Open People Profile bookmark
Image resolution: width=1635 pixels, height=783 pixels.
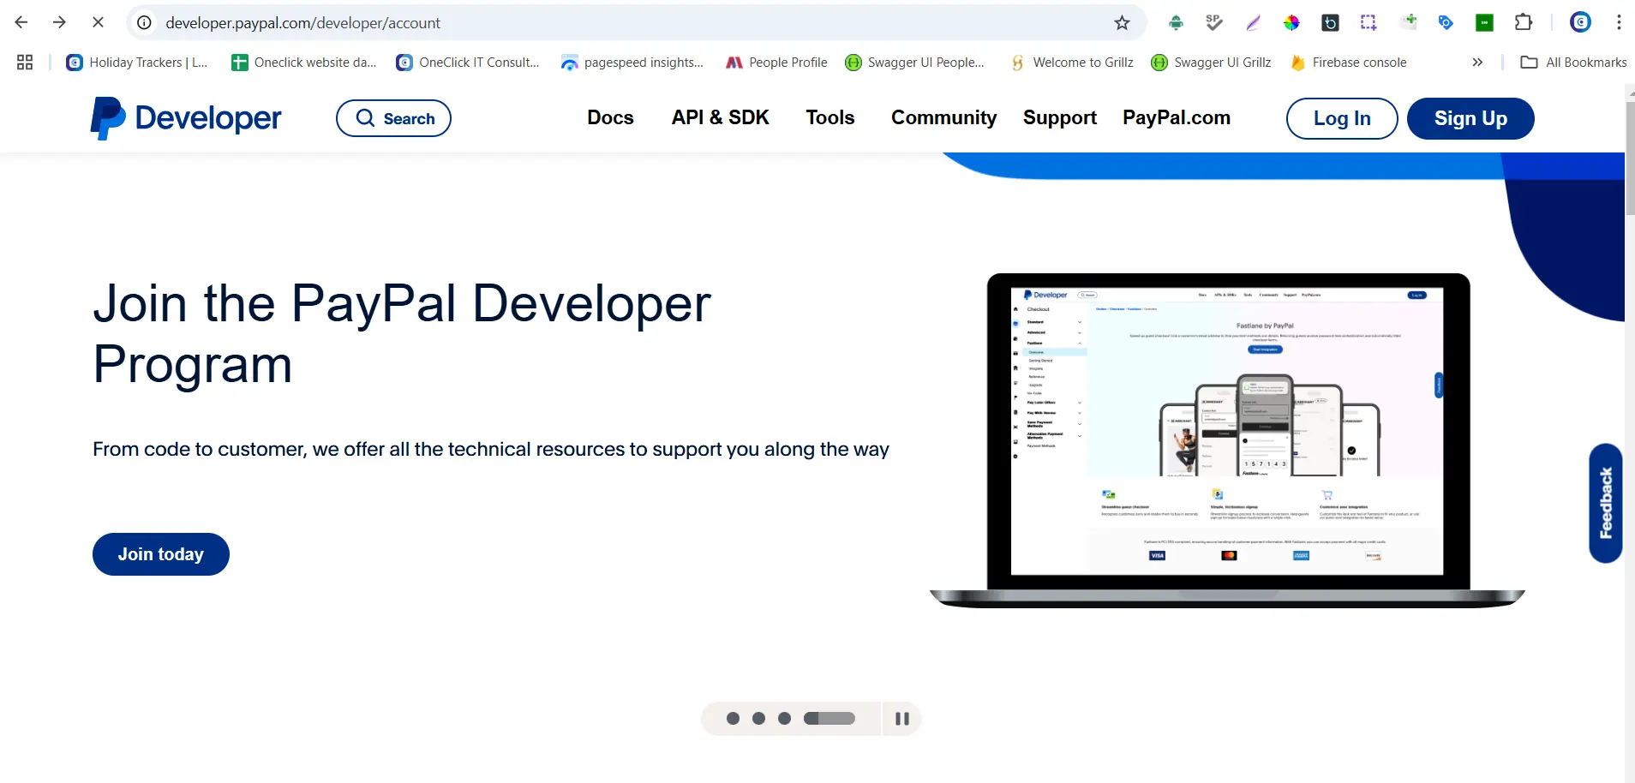tap(776, 63)
